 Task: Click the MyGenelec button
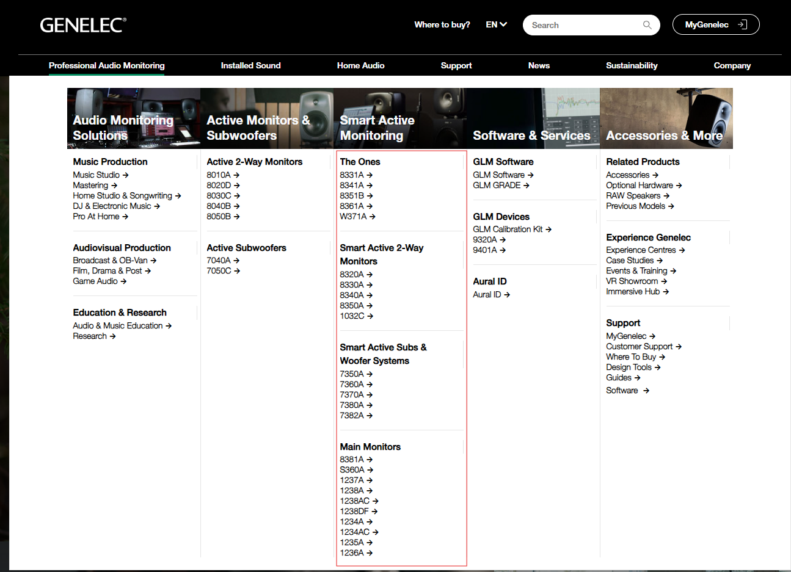[716, 24]
